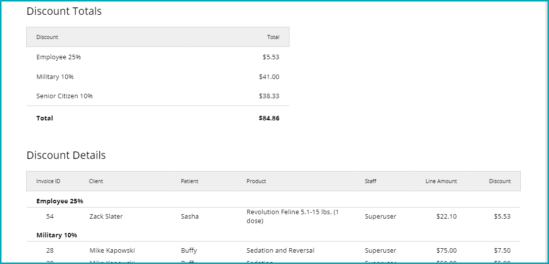This screenshot has width=549, height=264.
Task: Click the $38.33 Senior Citizen total
Action: 269,96
